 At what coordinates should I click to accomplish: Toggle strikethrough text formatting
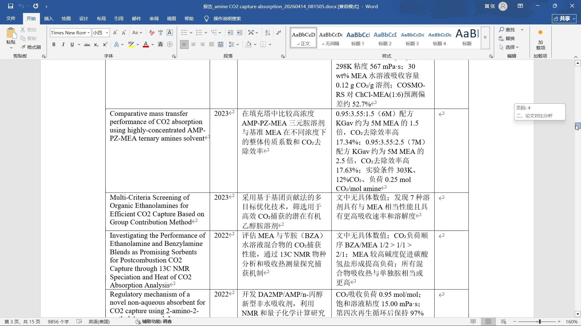click(x=87, y=45)
